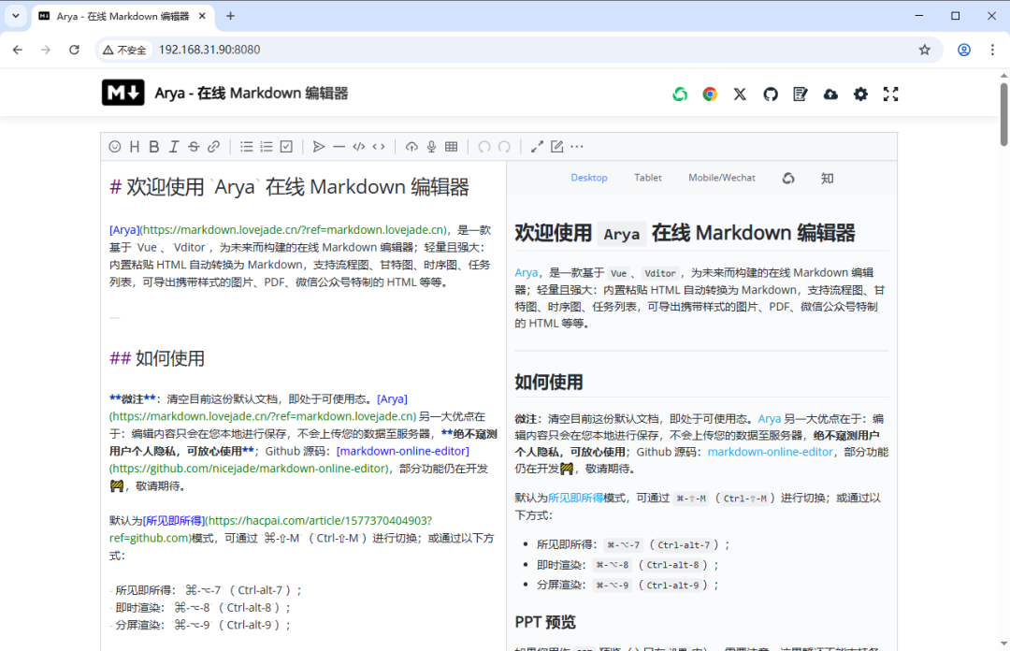Open the more options menu with three dots

577,146
